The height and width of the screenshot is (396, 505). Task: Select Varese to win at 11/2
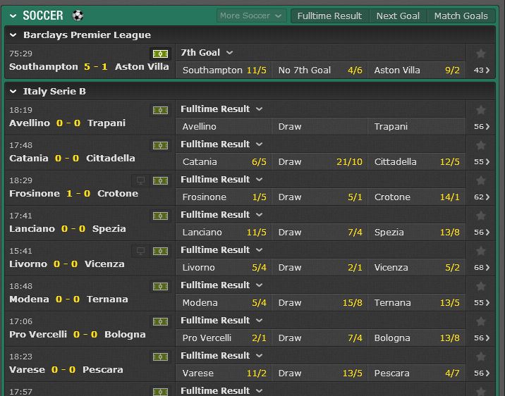coord(224,373)
